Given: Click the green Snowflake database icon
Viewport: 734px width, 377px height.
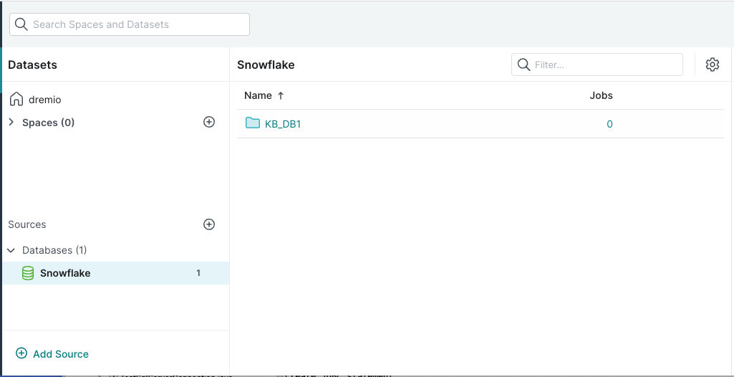Looking at the screenshot, I should click(28, 273).
